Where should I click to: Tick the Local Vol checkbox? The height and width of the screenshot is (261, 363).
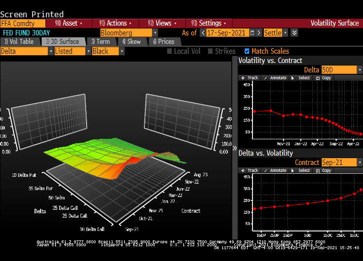[170, 51]
